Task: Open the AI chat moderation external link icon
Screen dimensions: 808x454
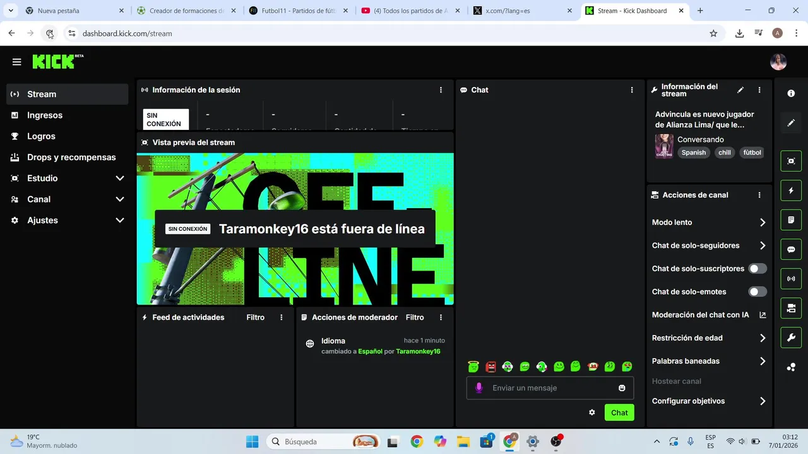Action: coord(763,315)
